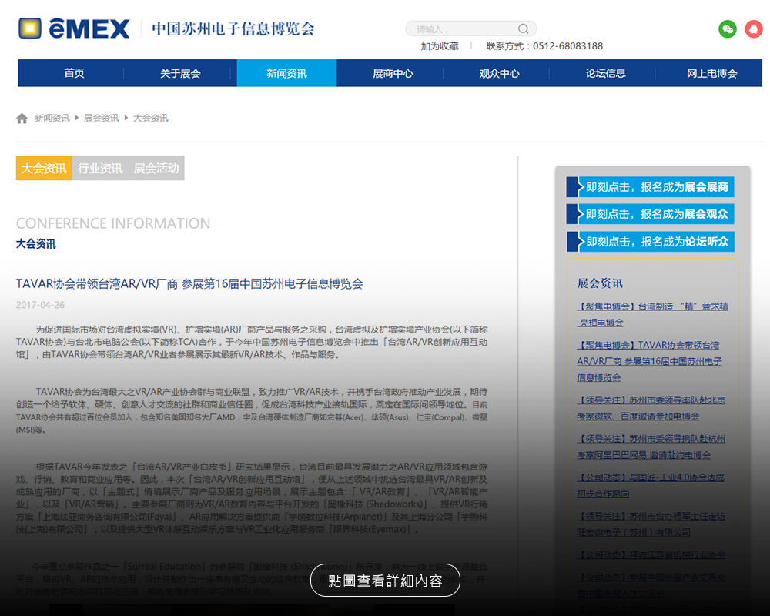Viewport: 770px width, 616px height.
Task: Switch to 展会活动 tab
Action: [x=156, y=169]
